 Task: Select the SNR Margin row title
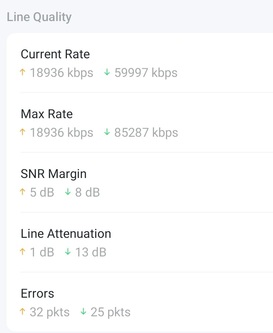click(53, 174)
